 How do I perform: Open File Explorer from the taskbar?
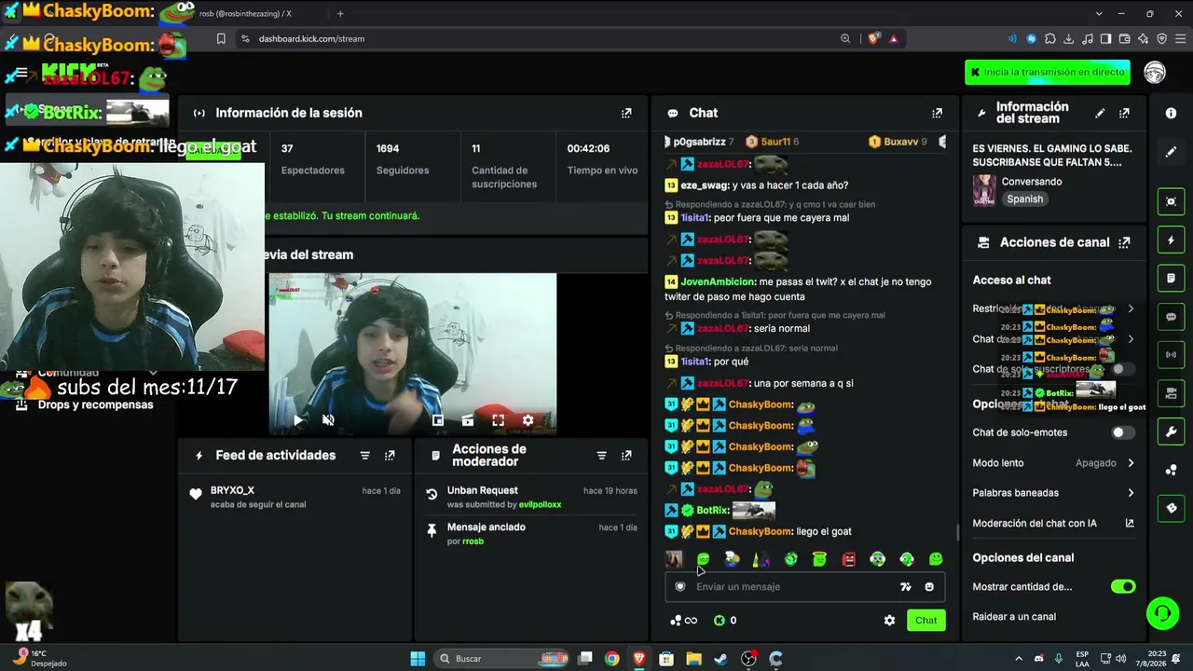[693, 659]
